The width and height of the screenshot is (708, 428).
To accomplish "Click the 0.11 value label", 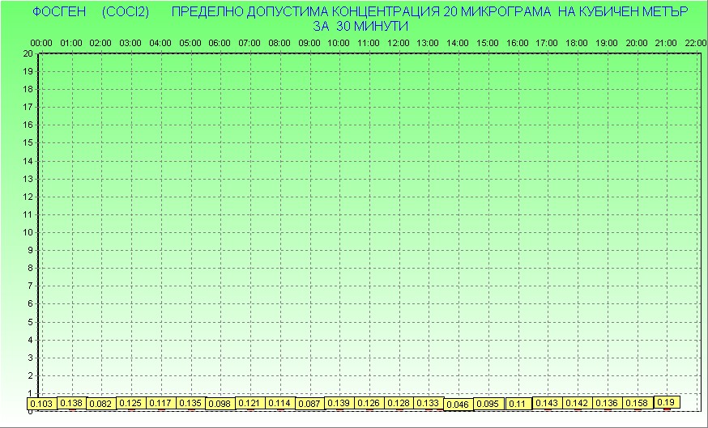I will (x=517, y=404).
